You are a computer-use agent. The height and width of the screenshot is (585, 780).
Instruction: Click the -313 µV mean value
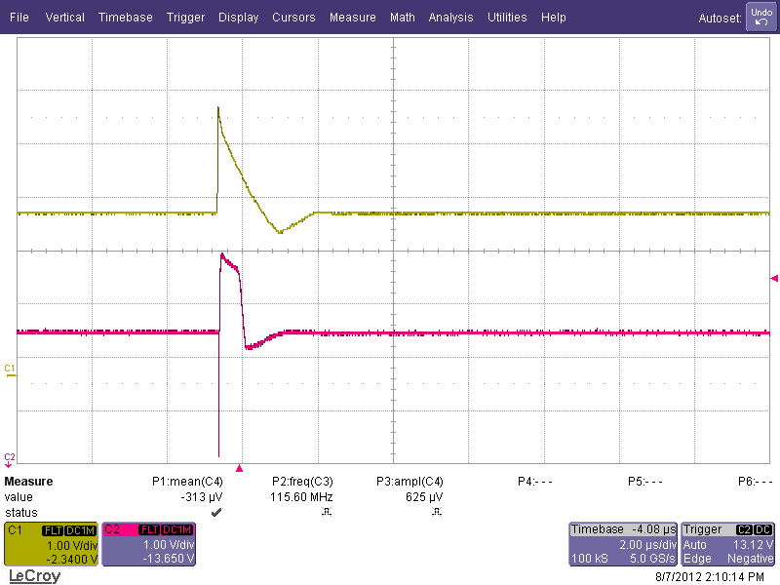(x=202, y=497)
